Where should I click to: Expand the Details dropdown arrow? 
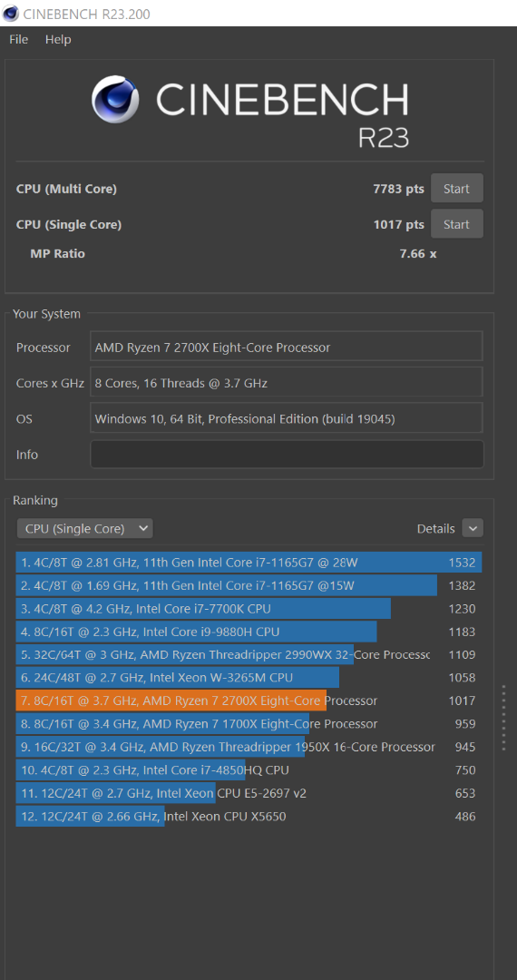point(473,529)
